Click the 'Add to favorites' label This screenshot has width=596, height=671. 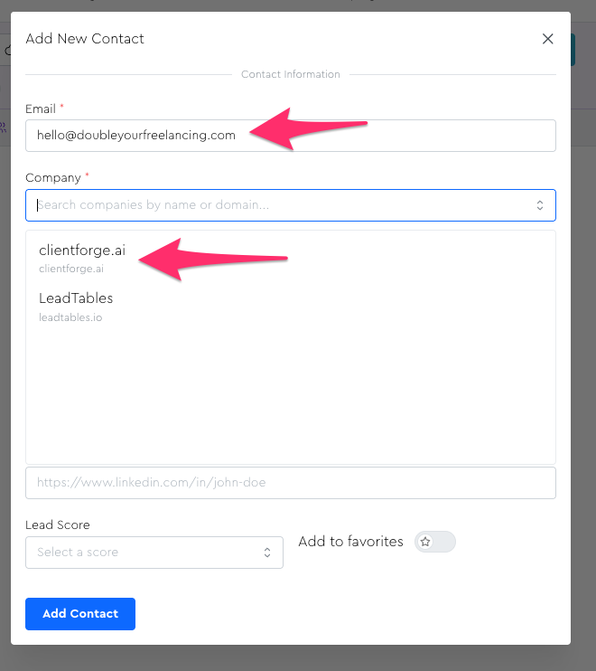click(x=350, y=542)
